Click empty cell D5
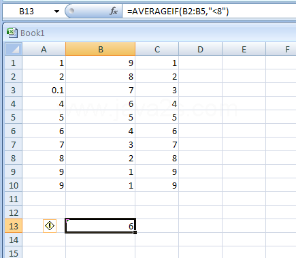The height and width of the screenshot is (258, 296). point(200,117)
